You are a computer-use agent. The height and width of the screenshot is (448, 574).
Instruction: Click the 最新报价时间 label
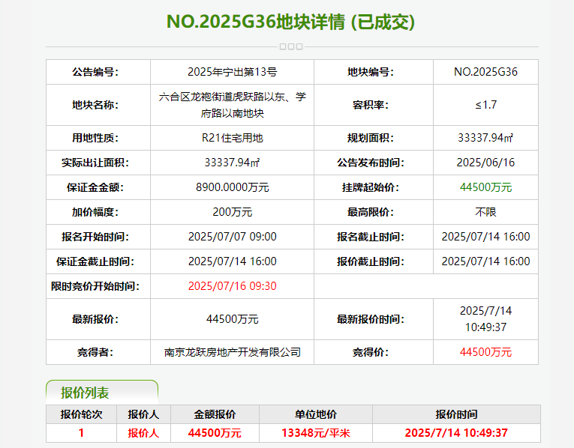371,319
